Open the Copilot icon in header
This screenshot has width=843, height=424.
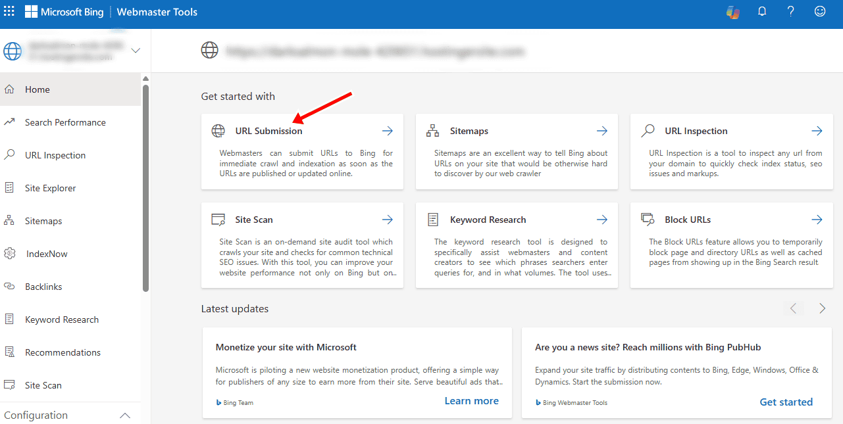[x=732, y=12]
